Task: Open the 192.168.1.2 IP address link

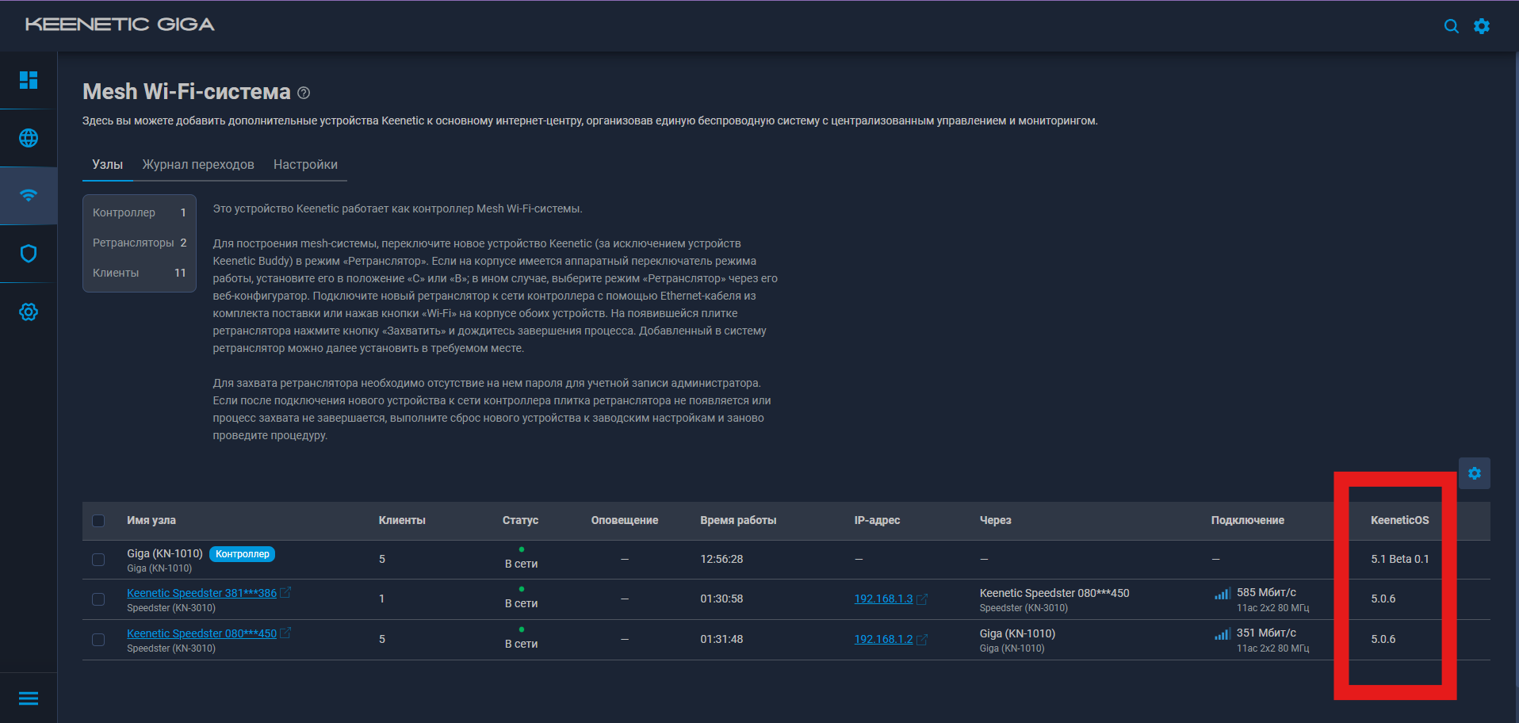Action: click(883, 639)
